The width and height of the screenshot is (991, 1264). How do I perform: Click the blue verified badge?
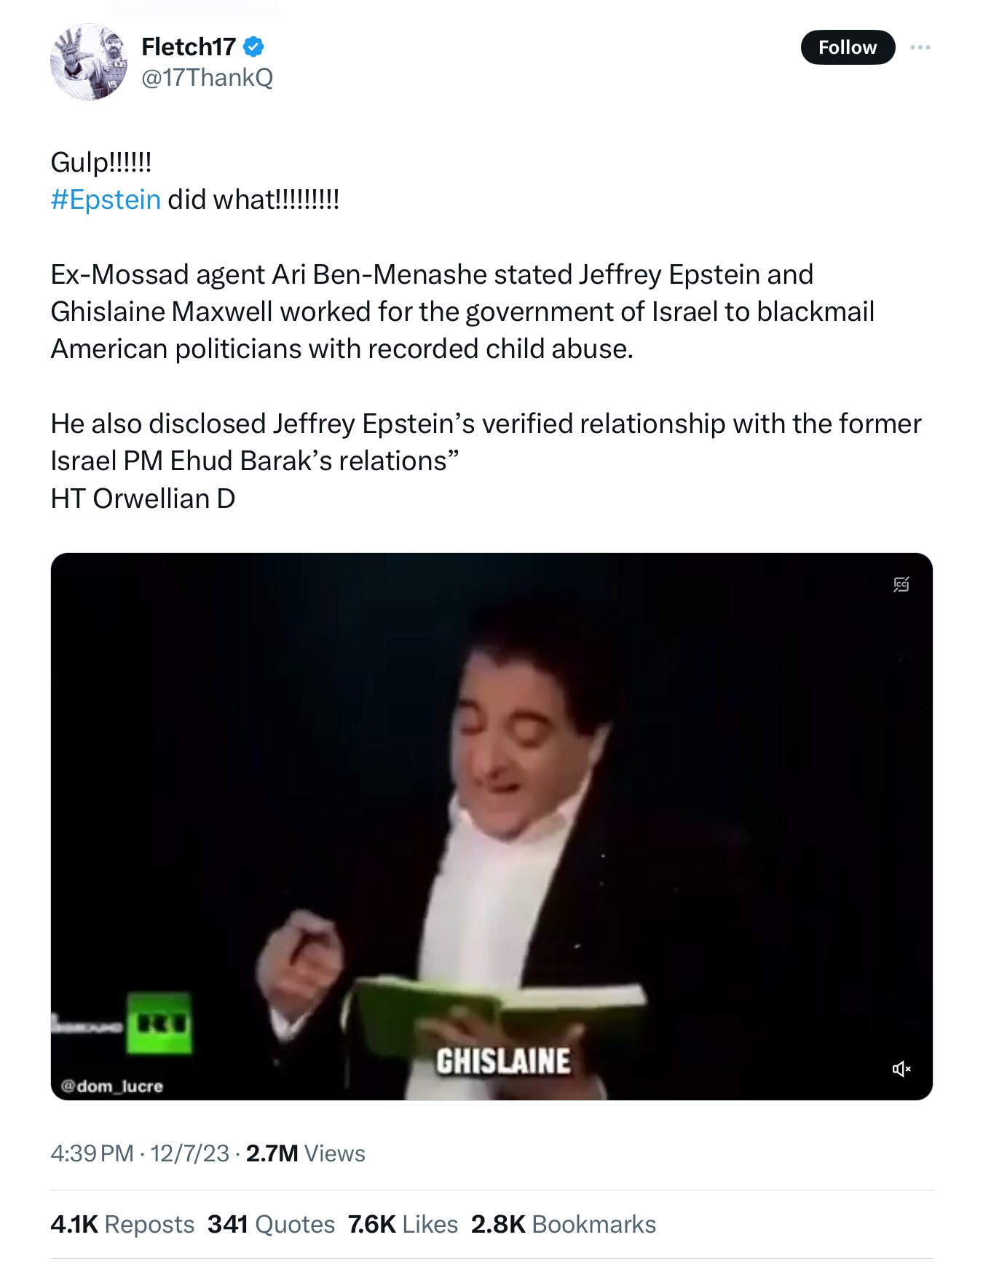[x=253, y=47]
